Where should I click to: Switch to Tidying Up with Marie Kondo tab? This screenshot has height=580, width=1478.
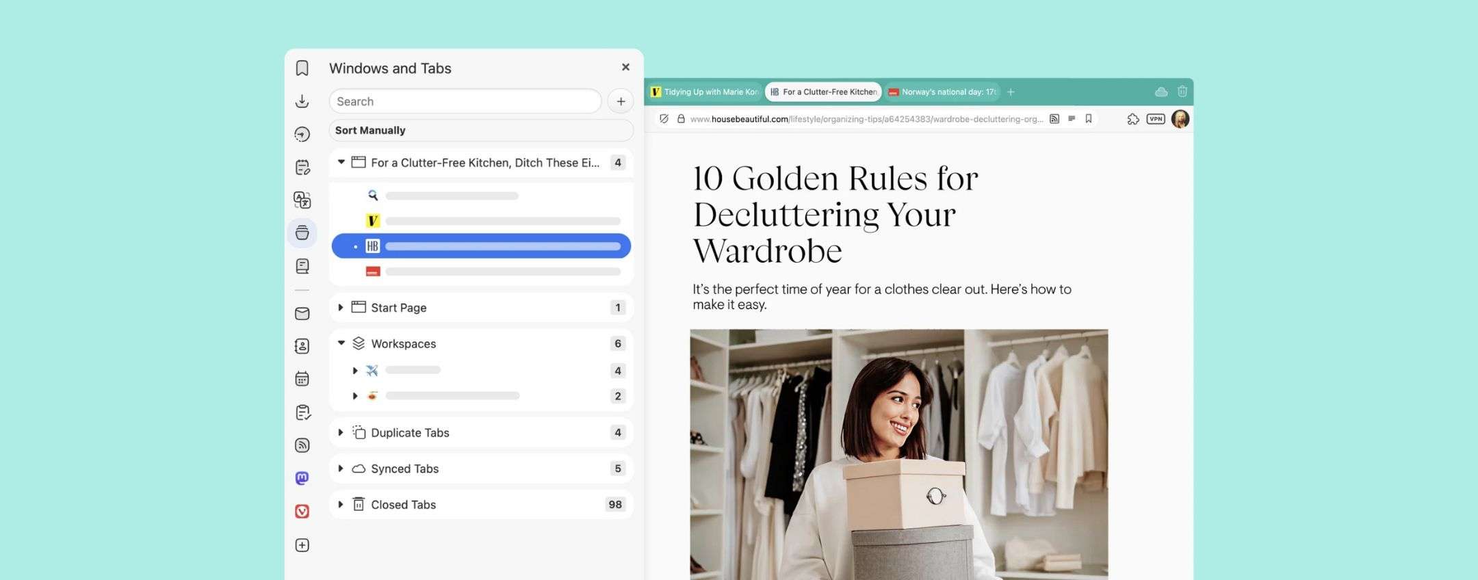(705, 92)
